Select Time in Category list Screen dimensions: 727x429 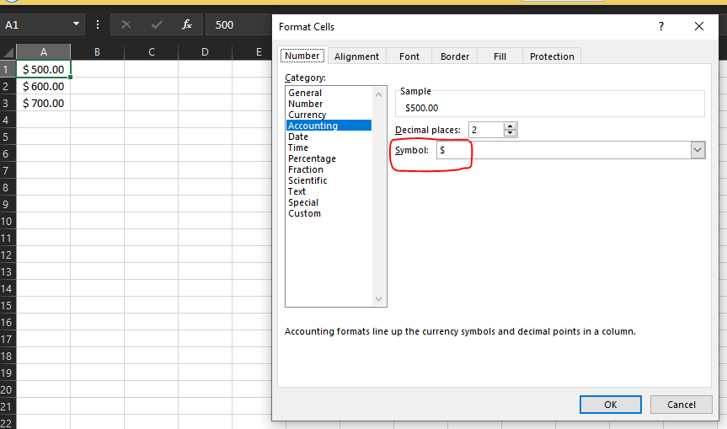[x=329, y=147]
